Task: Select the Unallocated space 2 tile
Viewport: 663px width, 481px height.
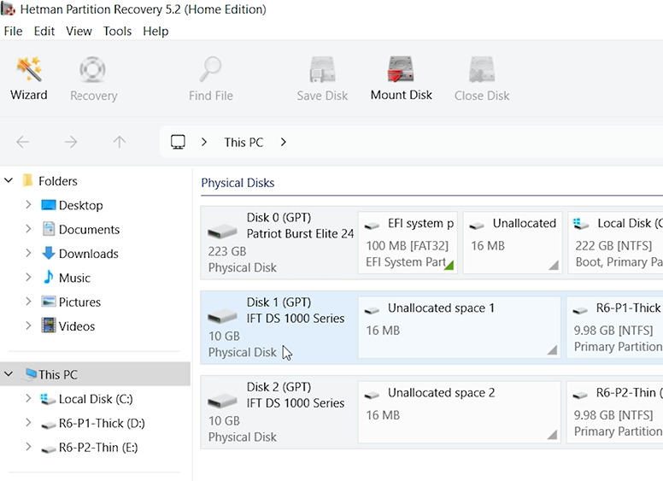Action: click(459, 412)
